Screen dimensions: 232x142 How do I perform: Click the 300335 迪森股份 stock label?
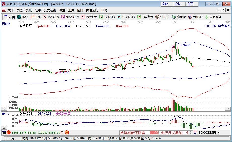point(218,26)
